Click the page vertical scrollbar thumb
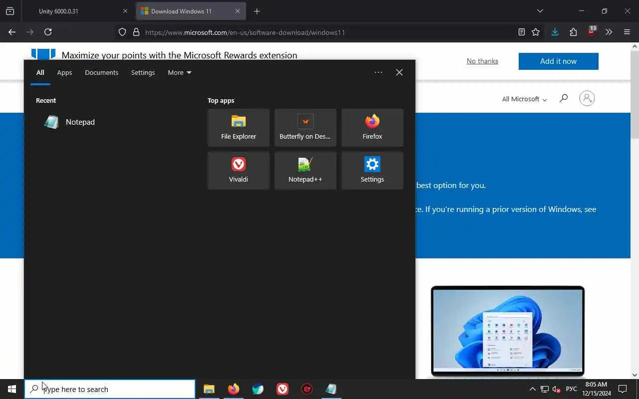Screen dimensions: 639x399 click(635, 95)
